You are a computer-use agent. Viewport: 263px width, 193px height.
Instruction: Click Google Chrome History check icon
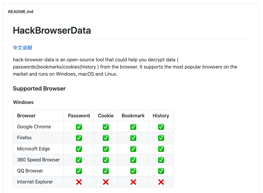click(161, 127)
